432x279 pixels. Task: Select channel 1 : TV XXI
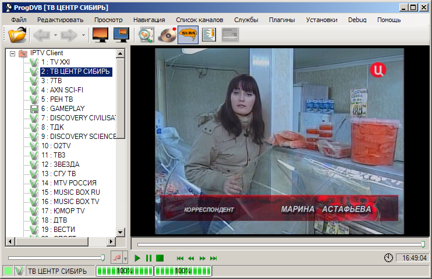[x=55, y=62]
